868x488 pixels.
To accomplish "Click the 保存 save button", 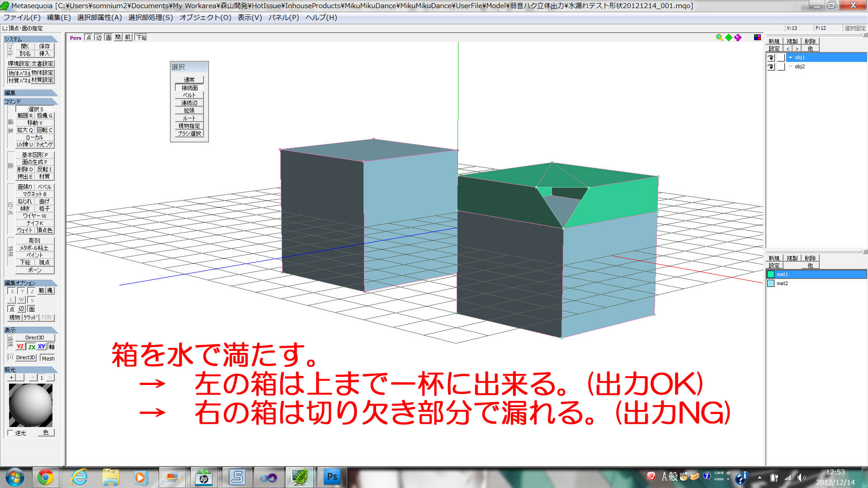I will (44, 46).
